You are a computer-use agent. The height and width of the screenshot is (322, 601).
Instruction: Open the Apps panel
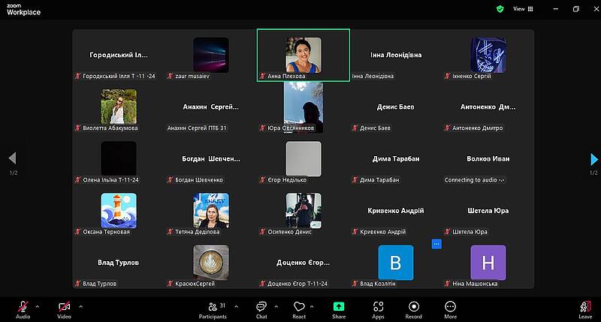coord(378,308)
